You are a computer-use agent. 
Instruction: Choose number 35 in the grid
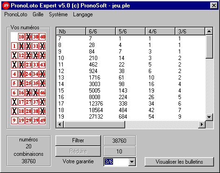[35, 83]
